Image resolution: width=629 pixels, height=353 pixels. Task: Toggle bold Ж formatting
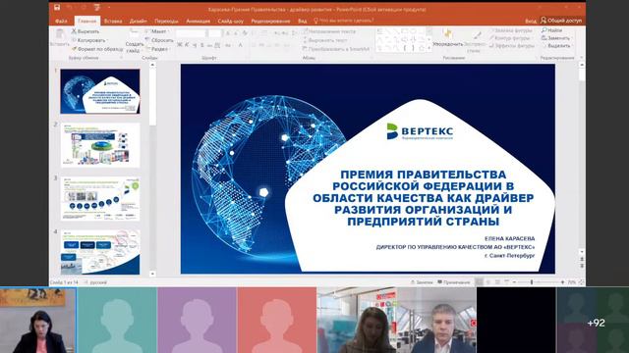coord(179,45)
